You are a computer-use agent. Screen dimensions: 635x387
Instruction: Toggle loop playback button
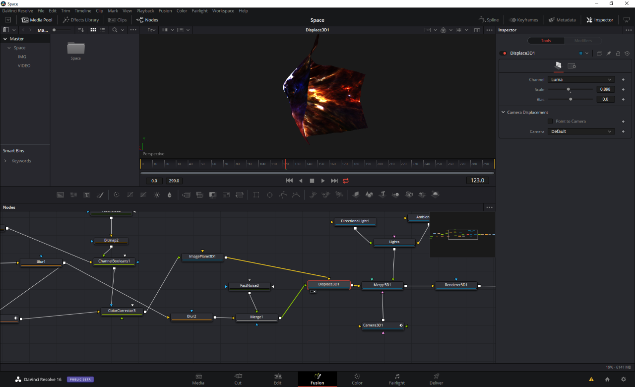tap(346, 181)
